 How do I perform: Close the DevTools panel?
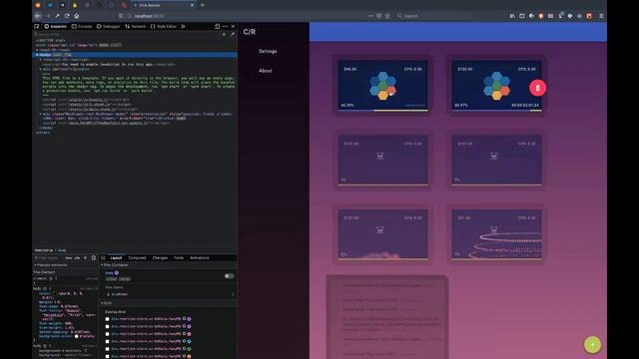point(233,27)
